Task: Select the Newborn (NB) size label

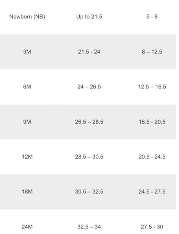Action: (x=27, y=16)
